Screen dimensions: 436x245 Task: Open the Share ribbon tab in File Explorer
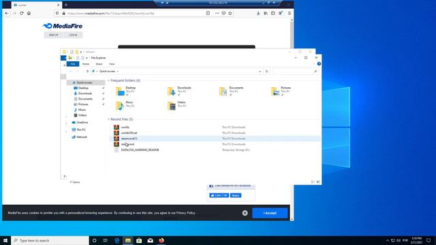pos(99,64)
